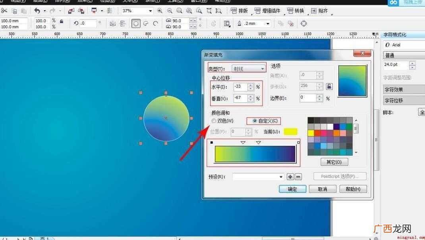This screenshot has height=240, width=425.
Task: Open the 窗口(W) menu
Action: [x=199, y=1]
